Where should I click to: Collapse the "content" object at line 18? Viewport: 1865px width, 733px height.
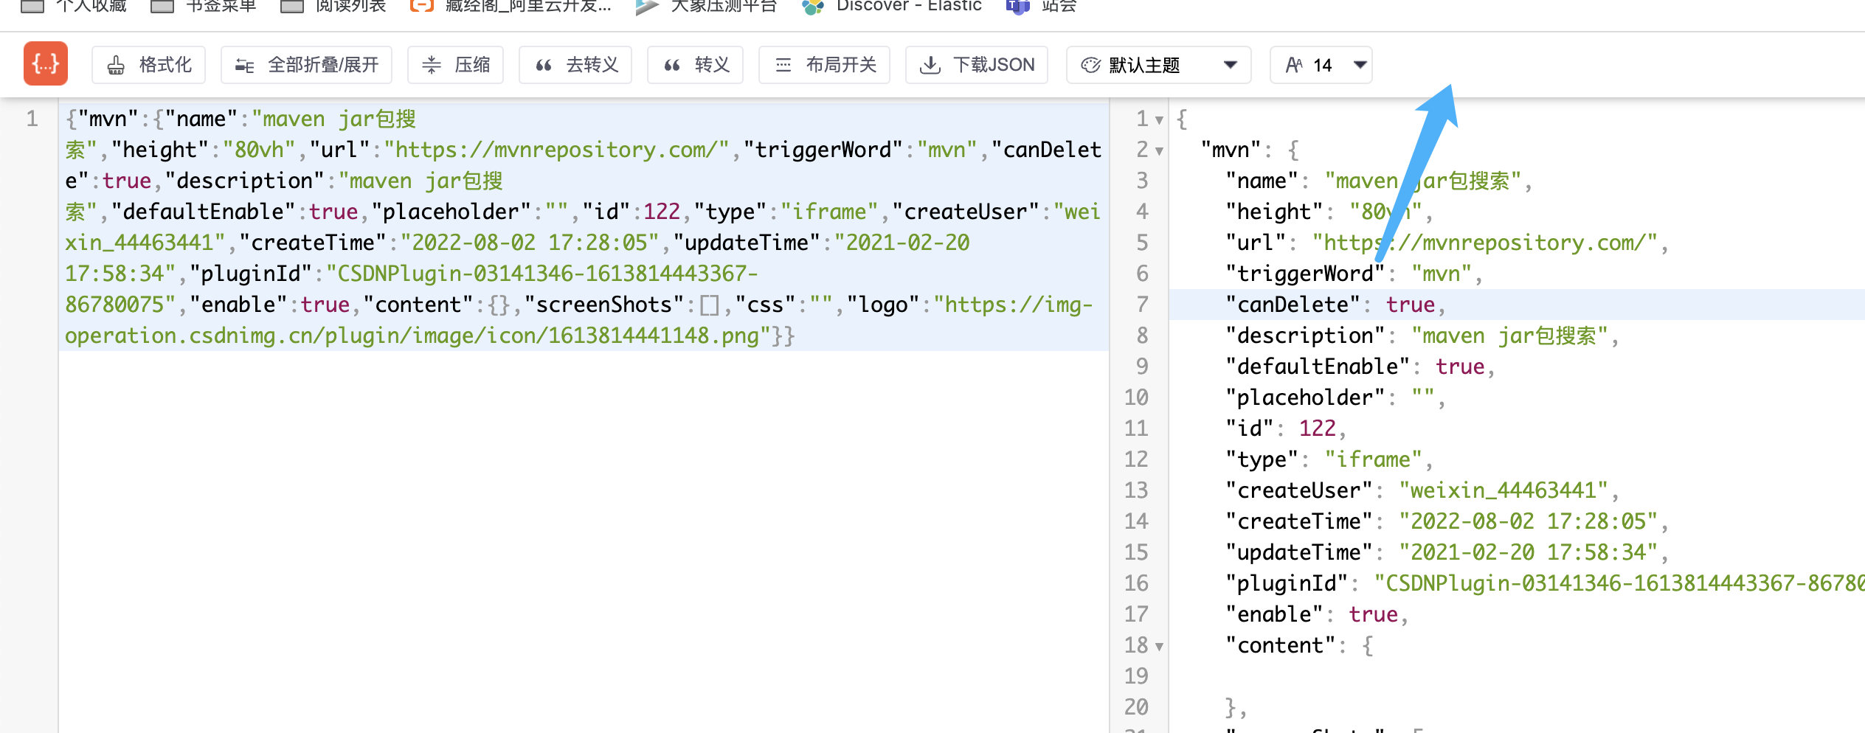(1160, 646)
